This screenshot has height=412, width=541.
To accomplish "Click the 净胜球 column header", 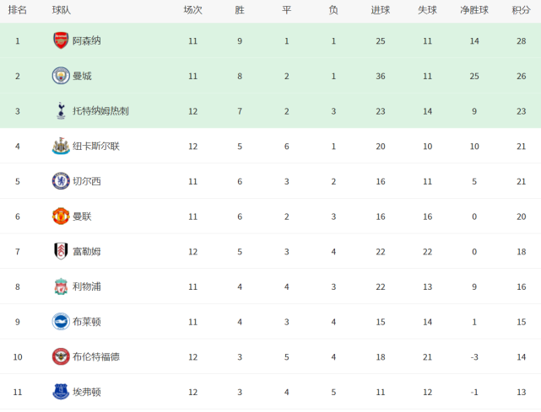I will (x=474, y=10).
